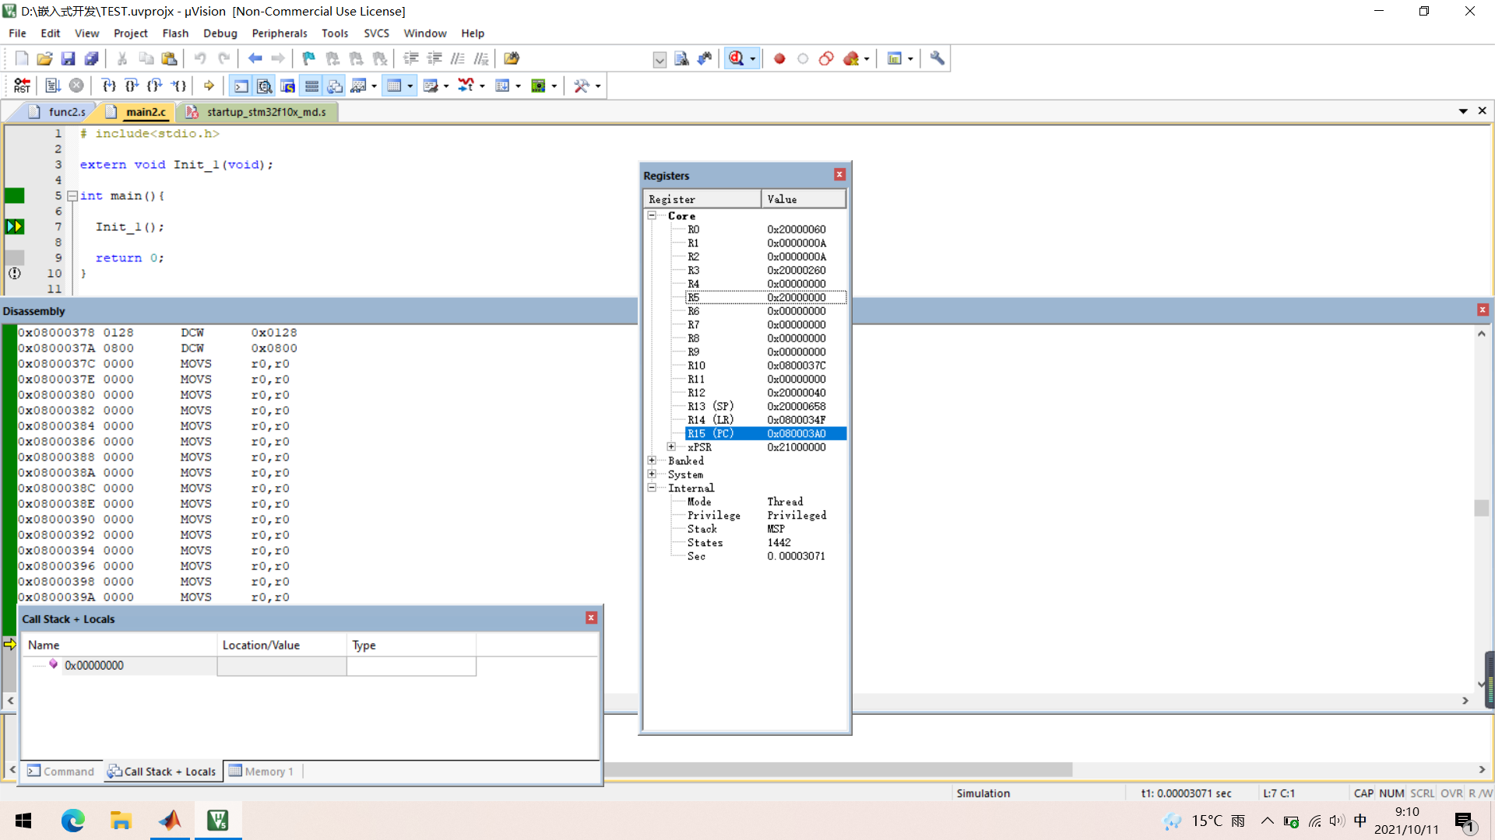Click the Show Next Statement arrow icon
This screenshot has width=1495, height=840.
pyautogui.click(x=209, y=86)
